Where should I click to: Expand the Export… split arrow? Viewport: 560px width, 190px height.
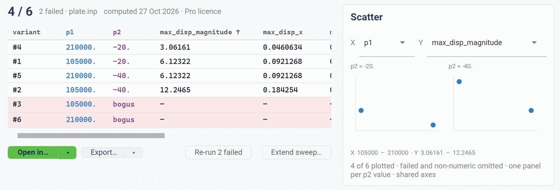(x=134, y=153)
